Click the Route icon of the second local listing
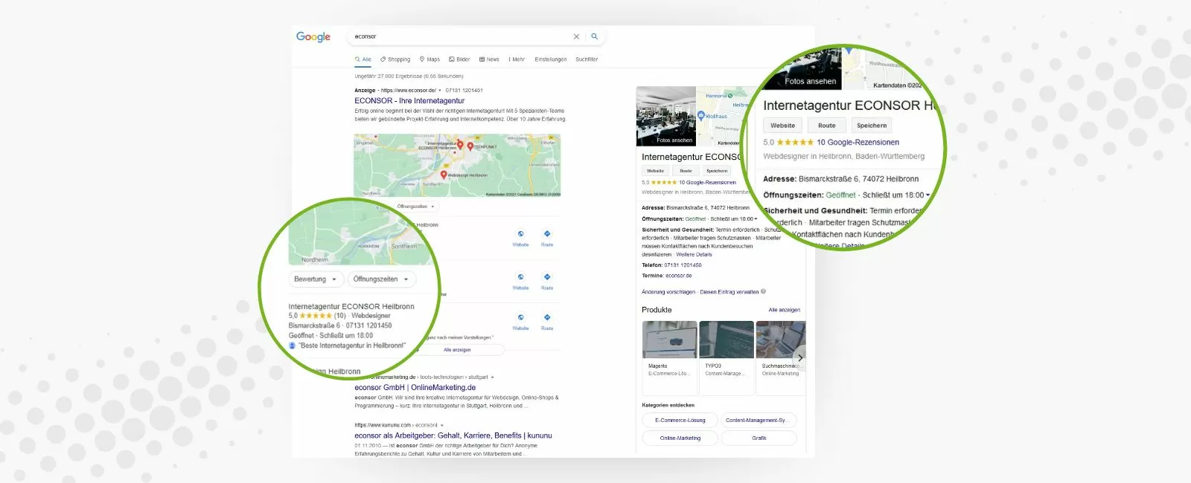The image size is (1191, 483). [547, 277]
